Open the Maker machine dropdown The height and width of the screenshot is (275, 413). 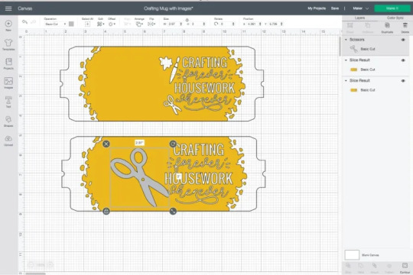pyautogui.click(x=360, y=8)
